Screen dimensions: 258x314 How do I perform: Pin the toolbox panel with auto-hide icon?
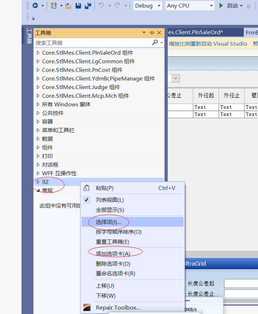[x=152, y=33]
